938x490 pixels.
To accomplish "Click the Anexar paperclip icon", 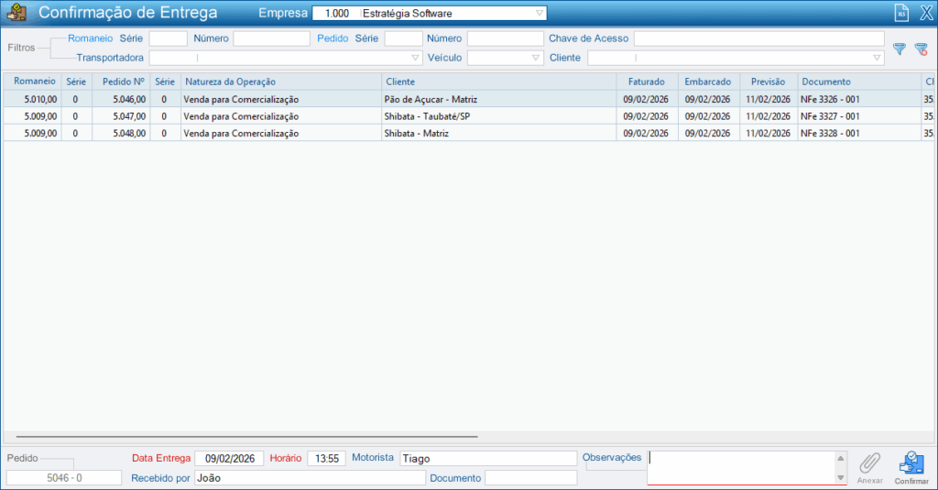I will (869, 467).
